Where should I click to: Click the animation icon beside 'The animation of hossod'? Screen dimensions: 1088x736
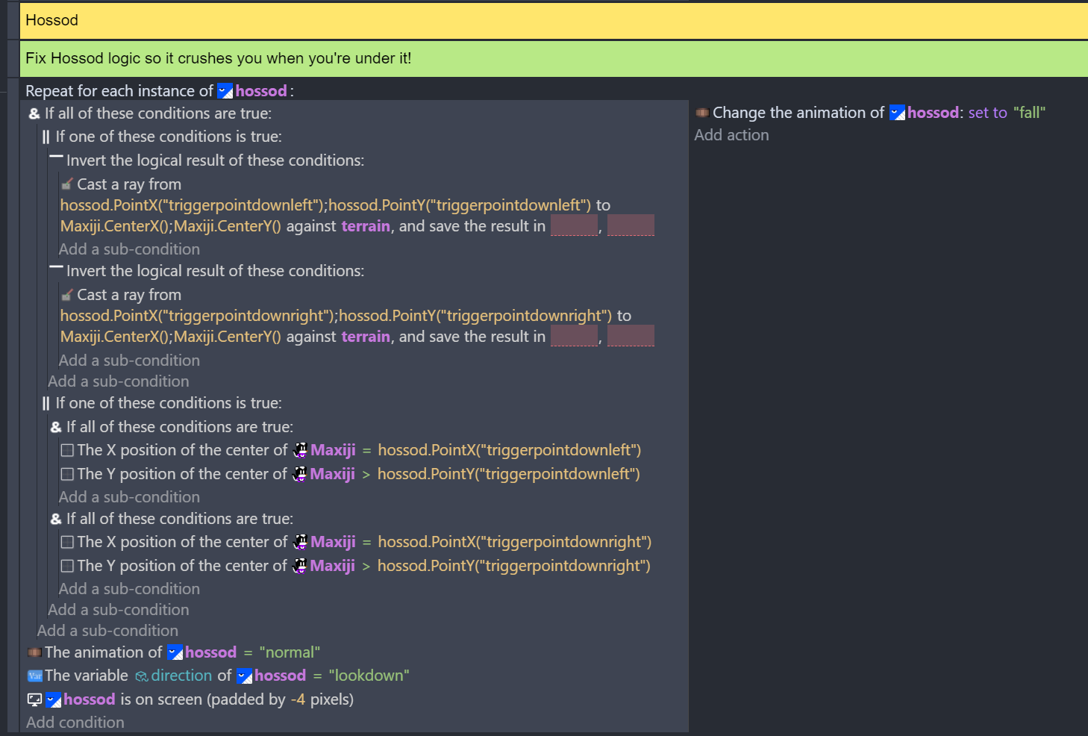pyautogui.click(x=34, y=652)
